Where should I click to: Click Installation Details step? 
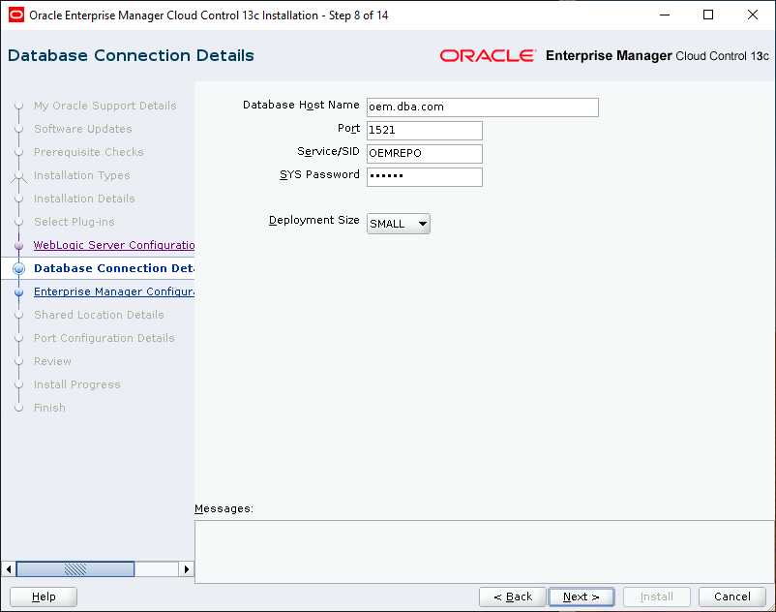84,199
